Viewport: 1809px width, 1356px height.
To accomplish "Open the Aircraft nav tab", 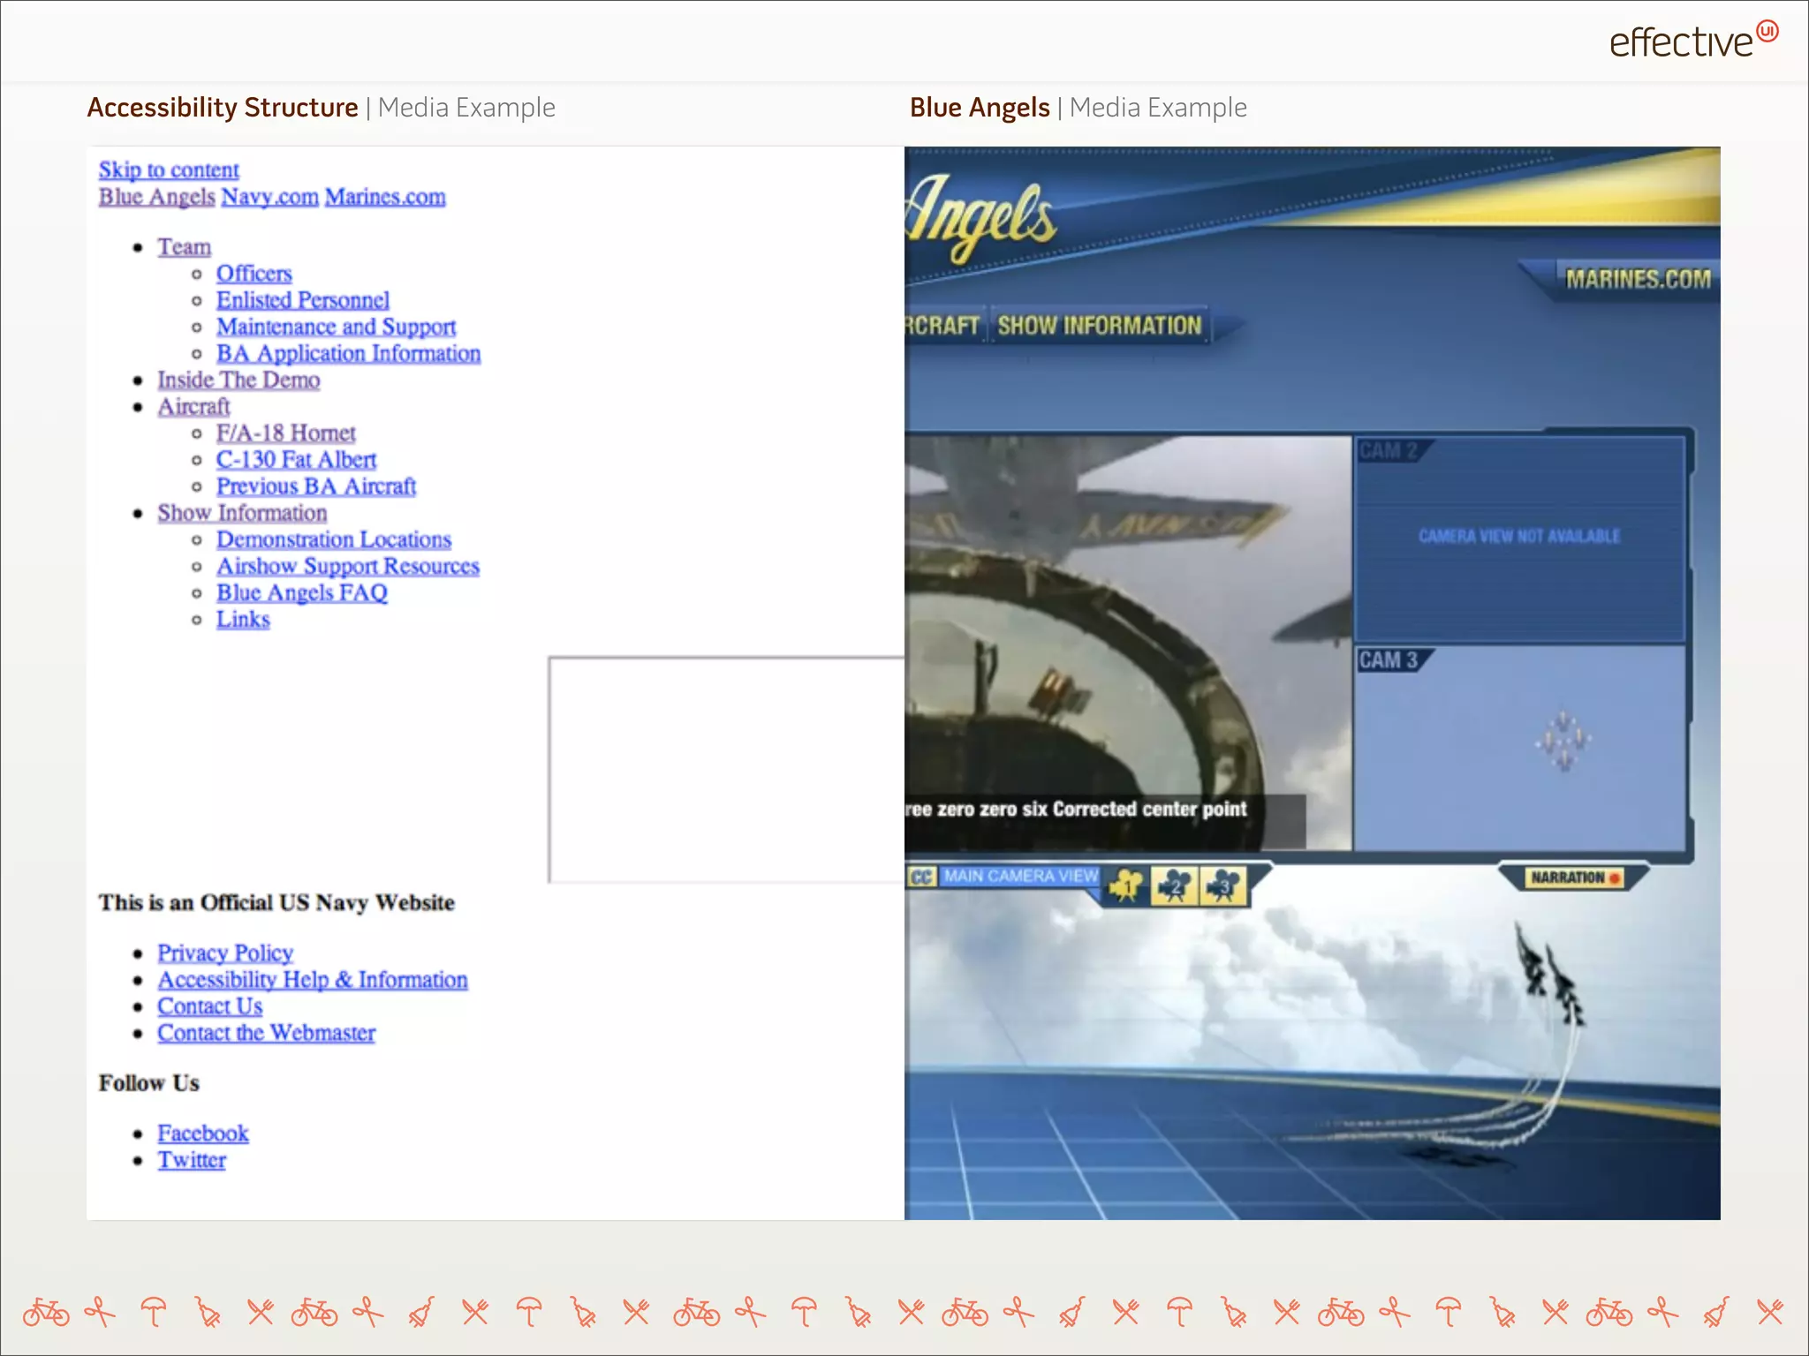I will tap(942, 326).
